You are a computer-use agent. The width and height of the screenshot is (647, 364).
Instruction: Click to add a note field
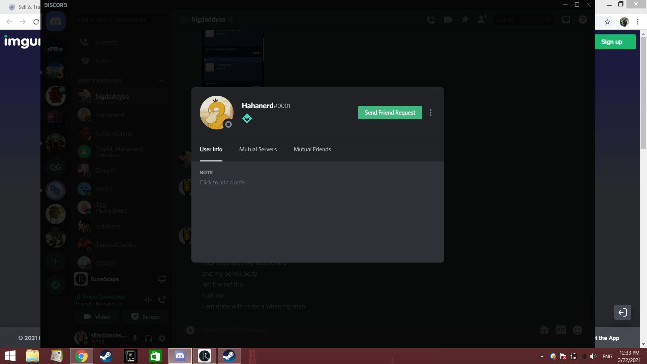point(222,182)
